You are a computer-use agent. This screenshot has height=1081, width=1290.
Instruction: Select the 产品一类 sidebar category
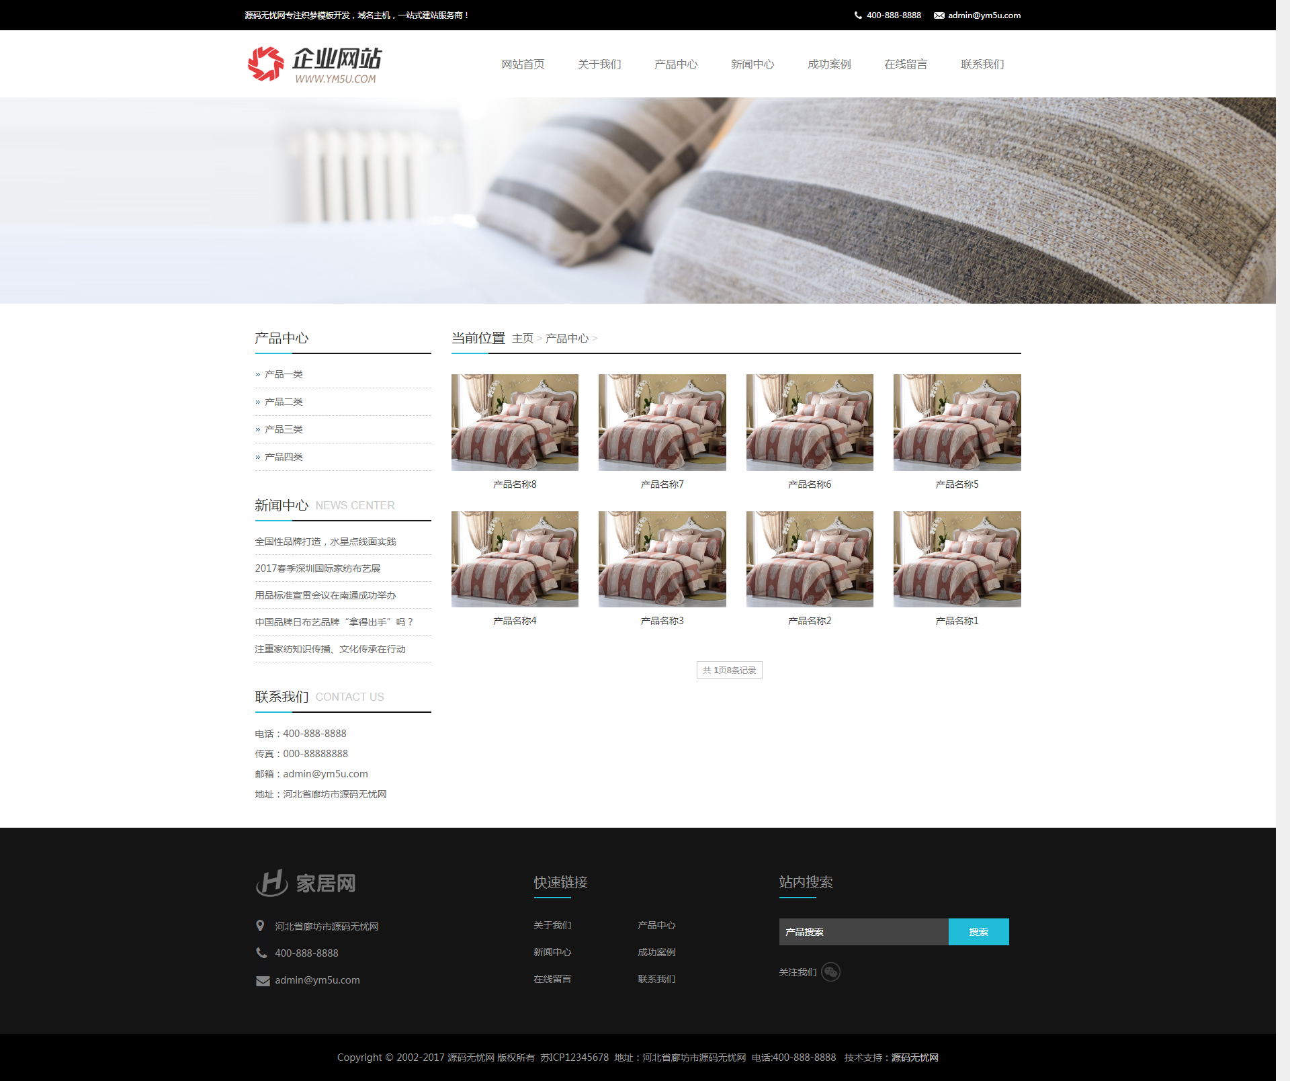click(x=284, y=374)
